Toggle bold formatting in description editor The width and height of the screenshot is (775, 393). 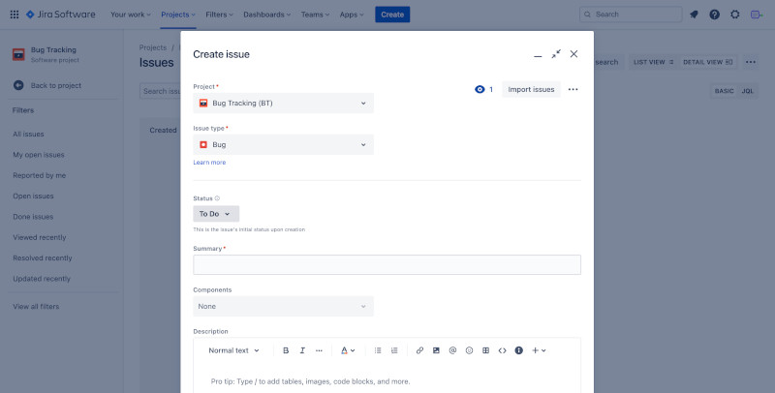[x=286, y=350]
